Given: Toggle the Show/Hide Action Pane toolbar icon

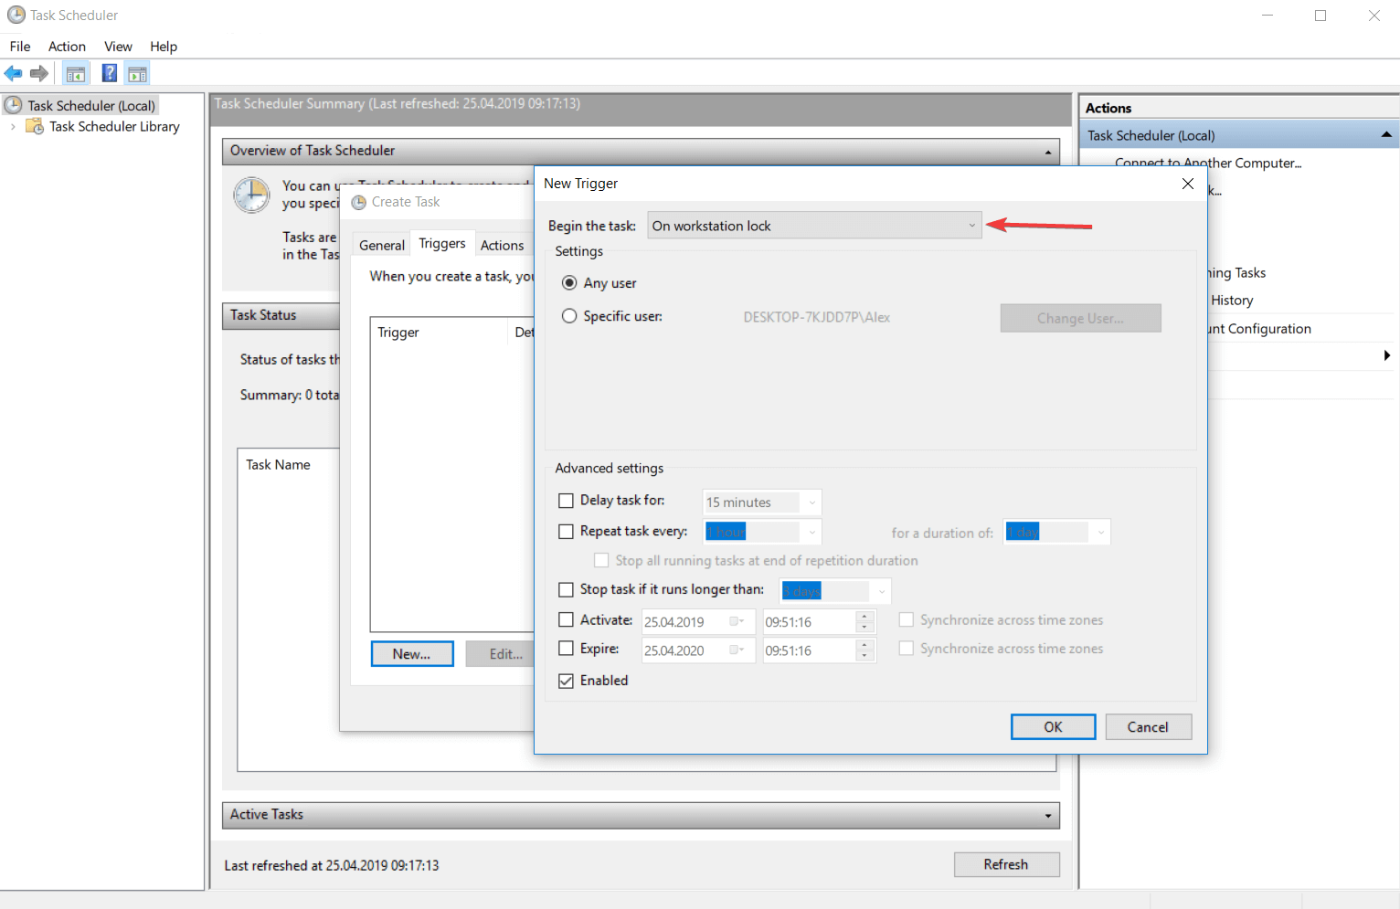Looking at the screenshot, I should coord(137,73).
